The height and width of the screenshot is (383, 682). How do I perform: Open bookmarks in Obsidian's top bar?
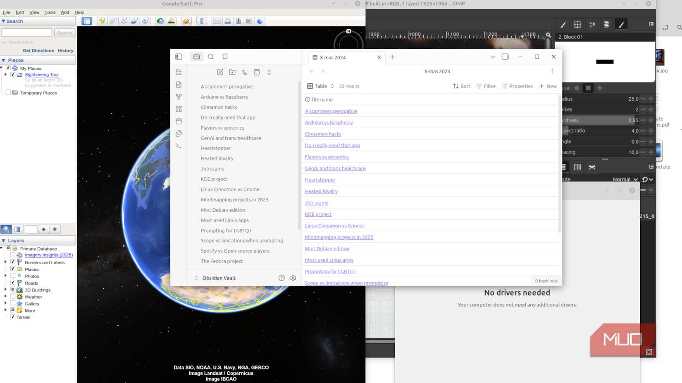pyautogui.click(x=225, y=57)
